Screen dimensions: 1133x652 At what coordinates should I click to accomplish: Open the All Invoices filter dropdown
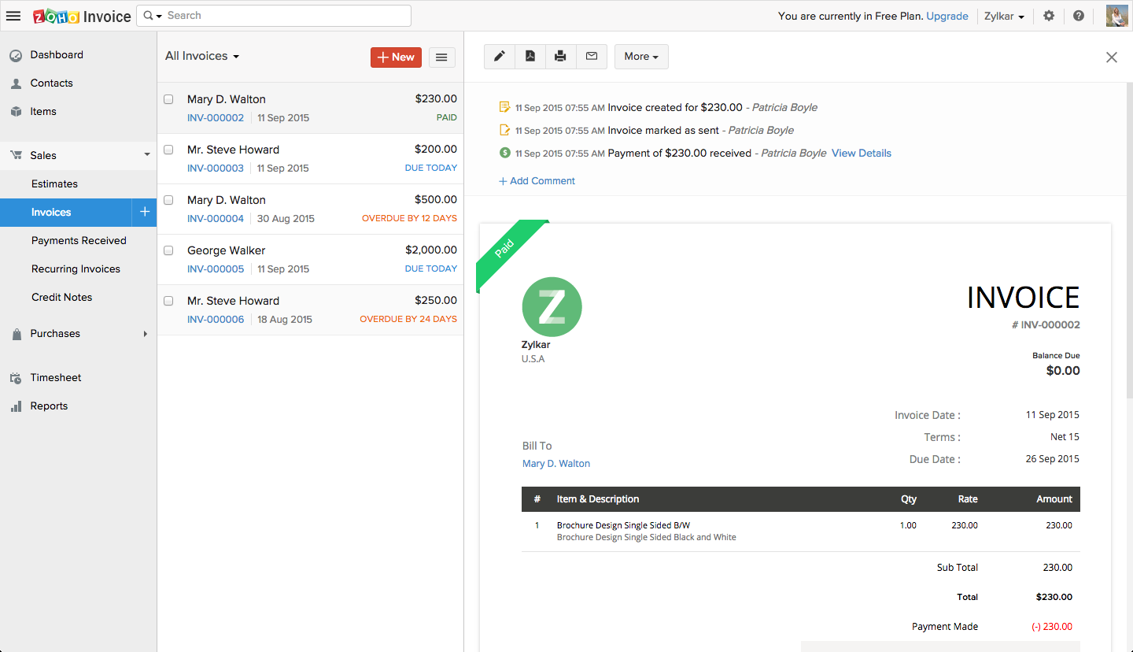coord(202,56)
